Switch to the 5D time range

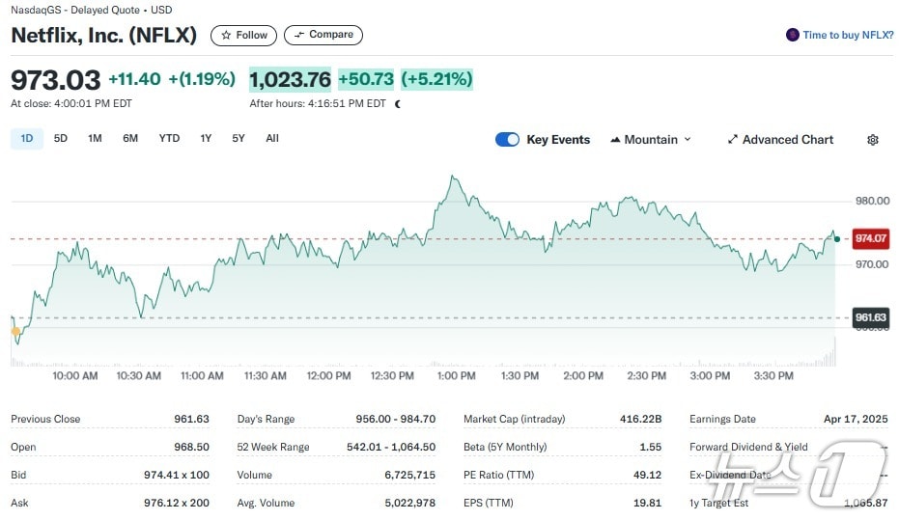pyautogui.click(x=61, y=138)
